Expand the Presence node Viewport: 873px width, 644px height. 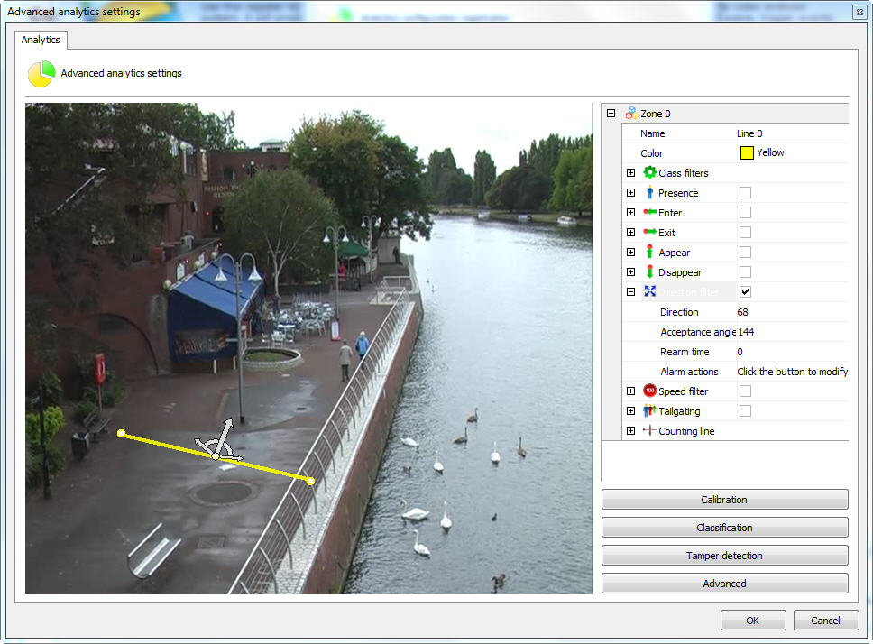pyautogui.click(x=630, y=193)
